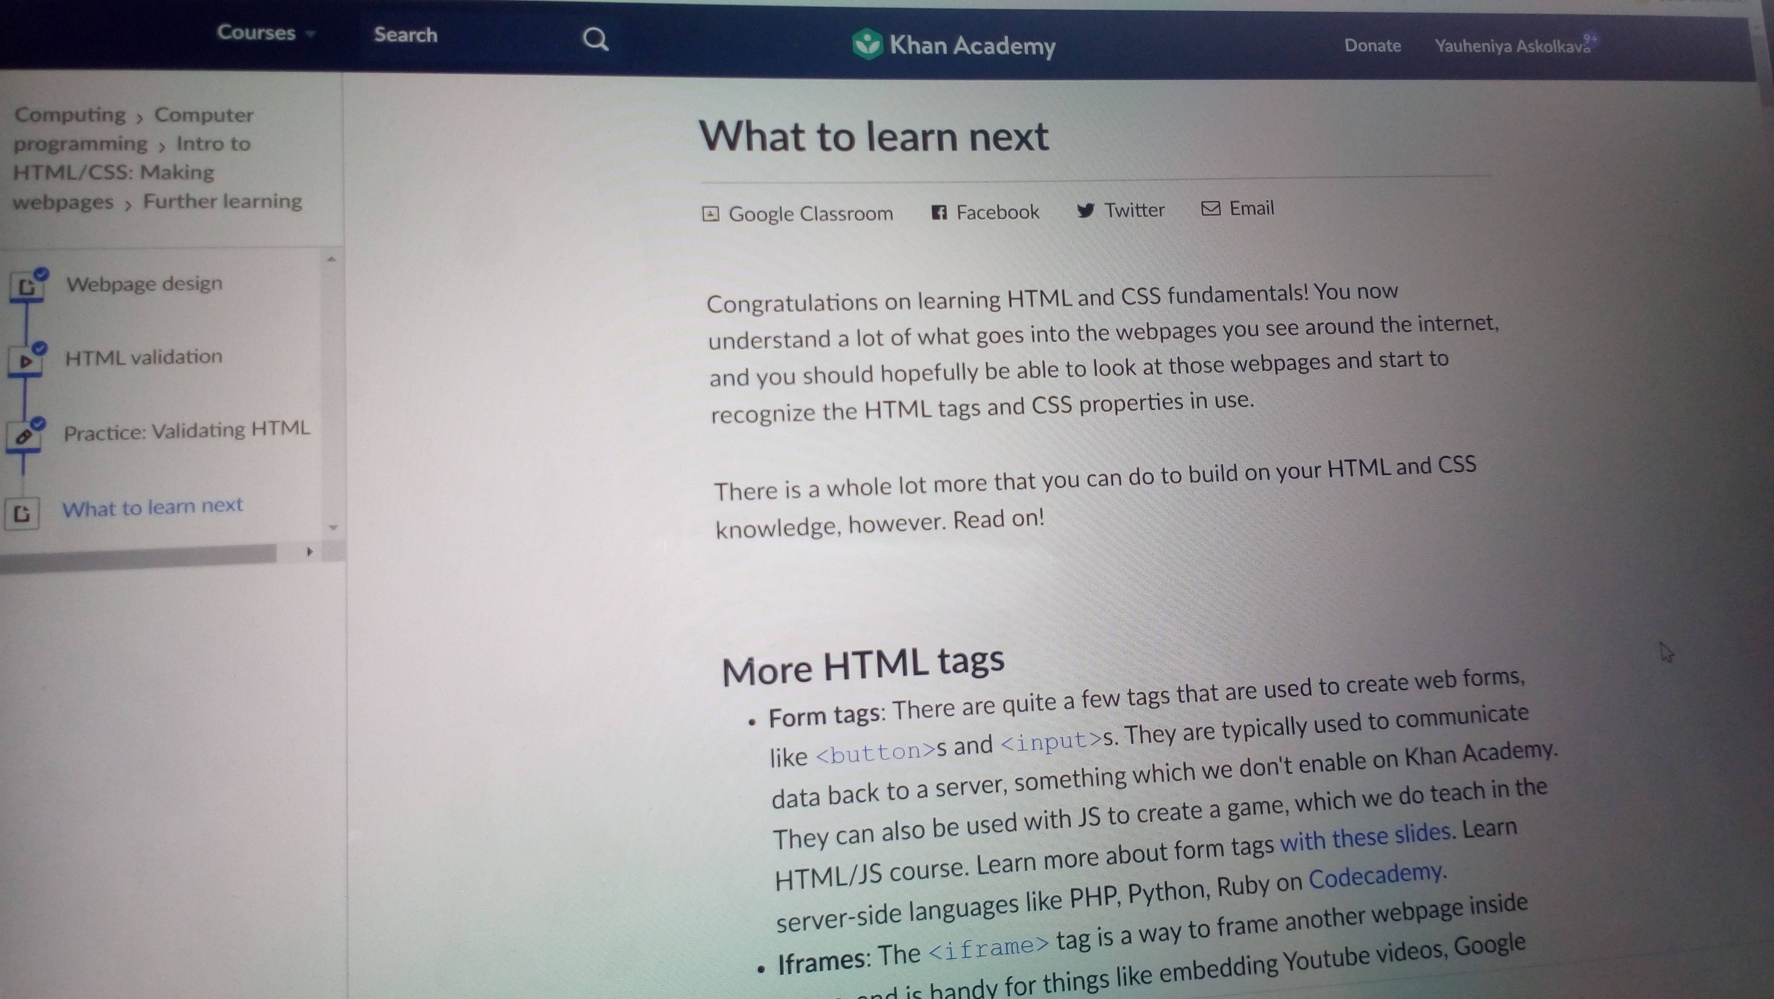Open Yauheniya Askolkava user menu

pyautogui.click(x=1512, y=46)
